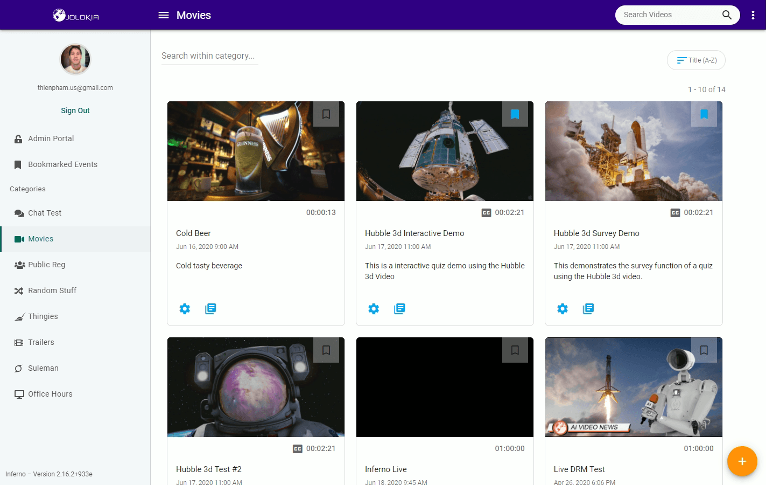The image size is (766, 485).
Task: Click the Trailers film icon
Action: (19, 343)
